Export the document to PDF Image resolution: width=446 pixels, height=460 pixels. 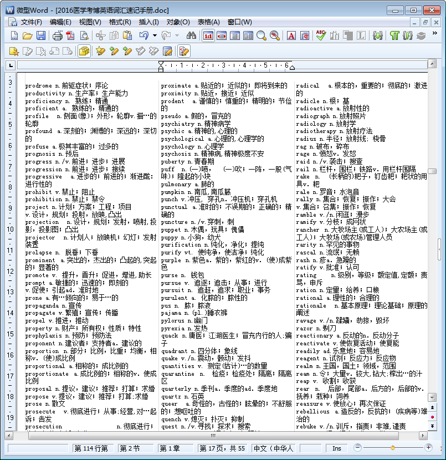coord(70,36)
